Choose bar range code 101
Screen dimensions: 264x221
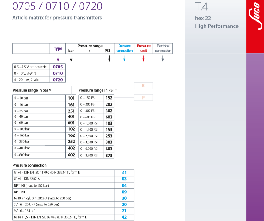click(71, 98)
